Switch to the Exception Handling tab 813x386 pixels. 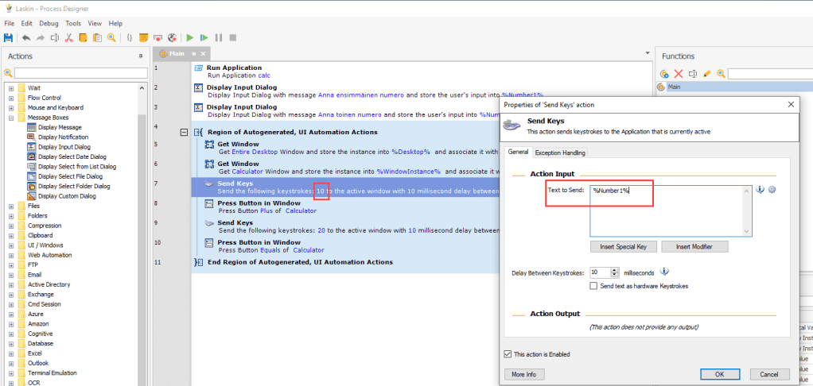pyautogui.click(x=560, y=152)
